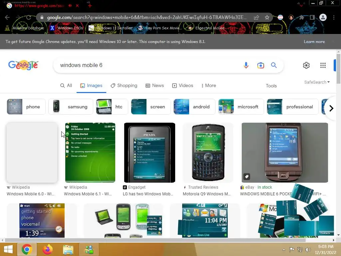Open the volume control in system tray
This screenshot has height=256, width=341.
click(308, 250)
